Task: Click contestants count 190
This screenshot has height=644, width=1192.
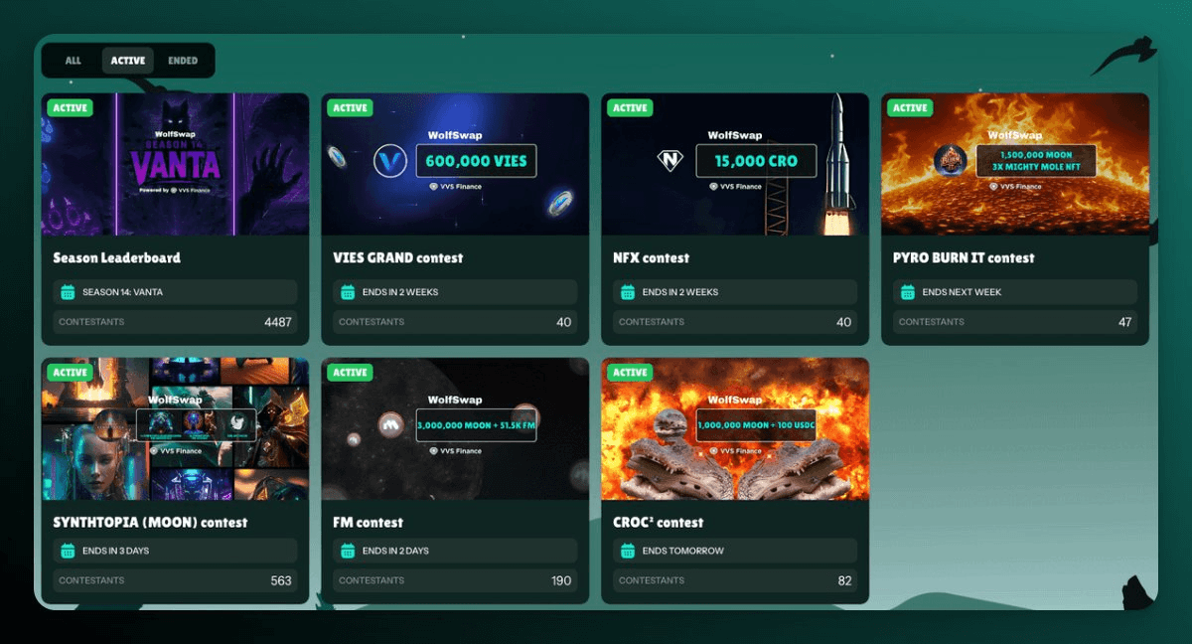Action: coord(562,580)
